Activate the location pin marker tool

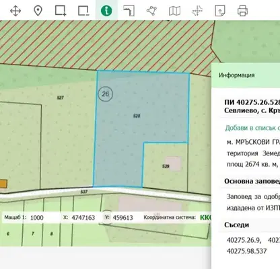(38, 11)
